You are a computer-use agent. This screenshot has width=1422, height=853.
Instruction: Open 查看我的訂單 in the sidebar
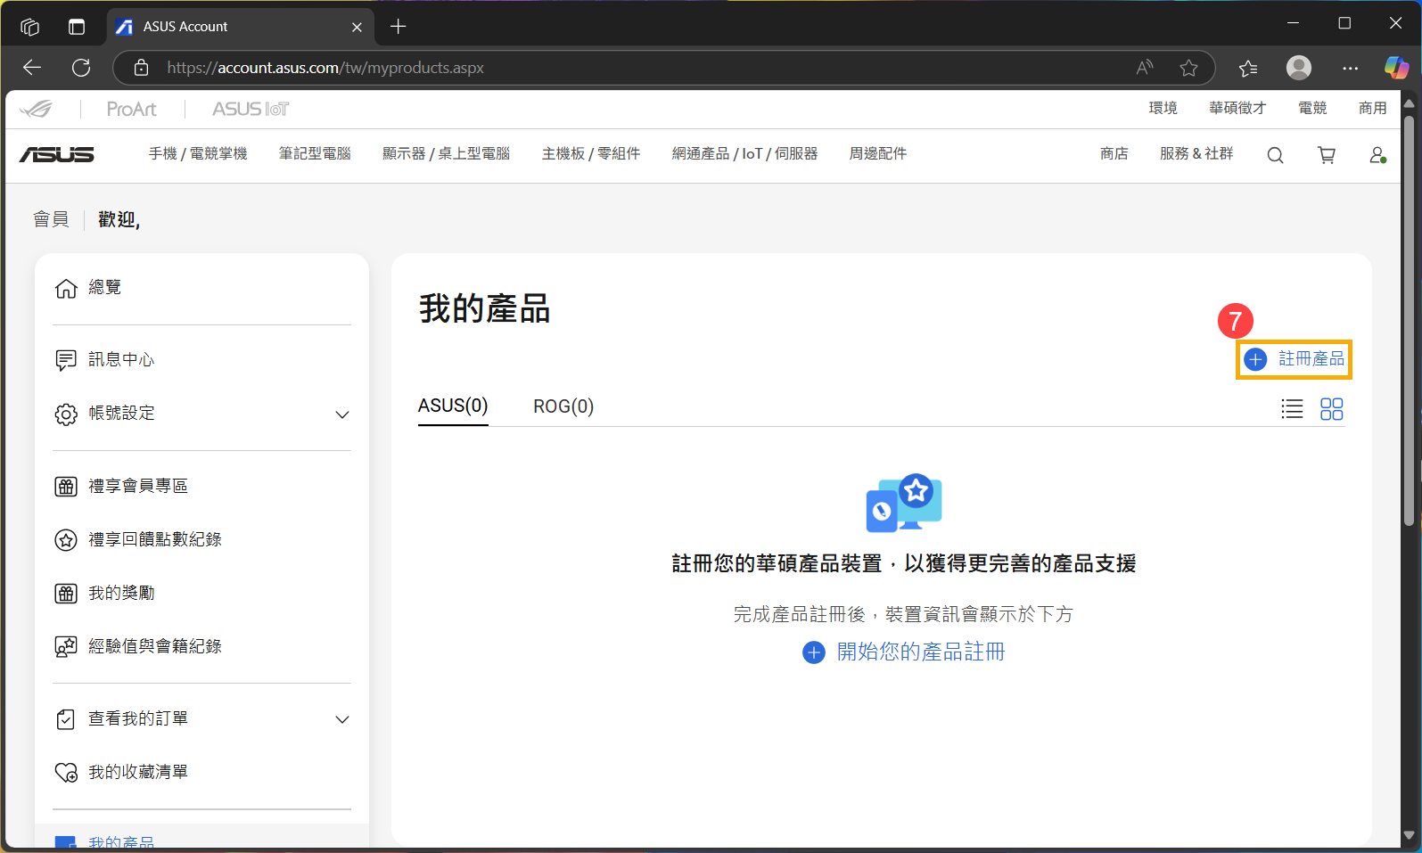(x=138, y=718)
